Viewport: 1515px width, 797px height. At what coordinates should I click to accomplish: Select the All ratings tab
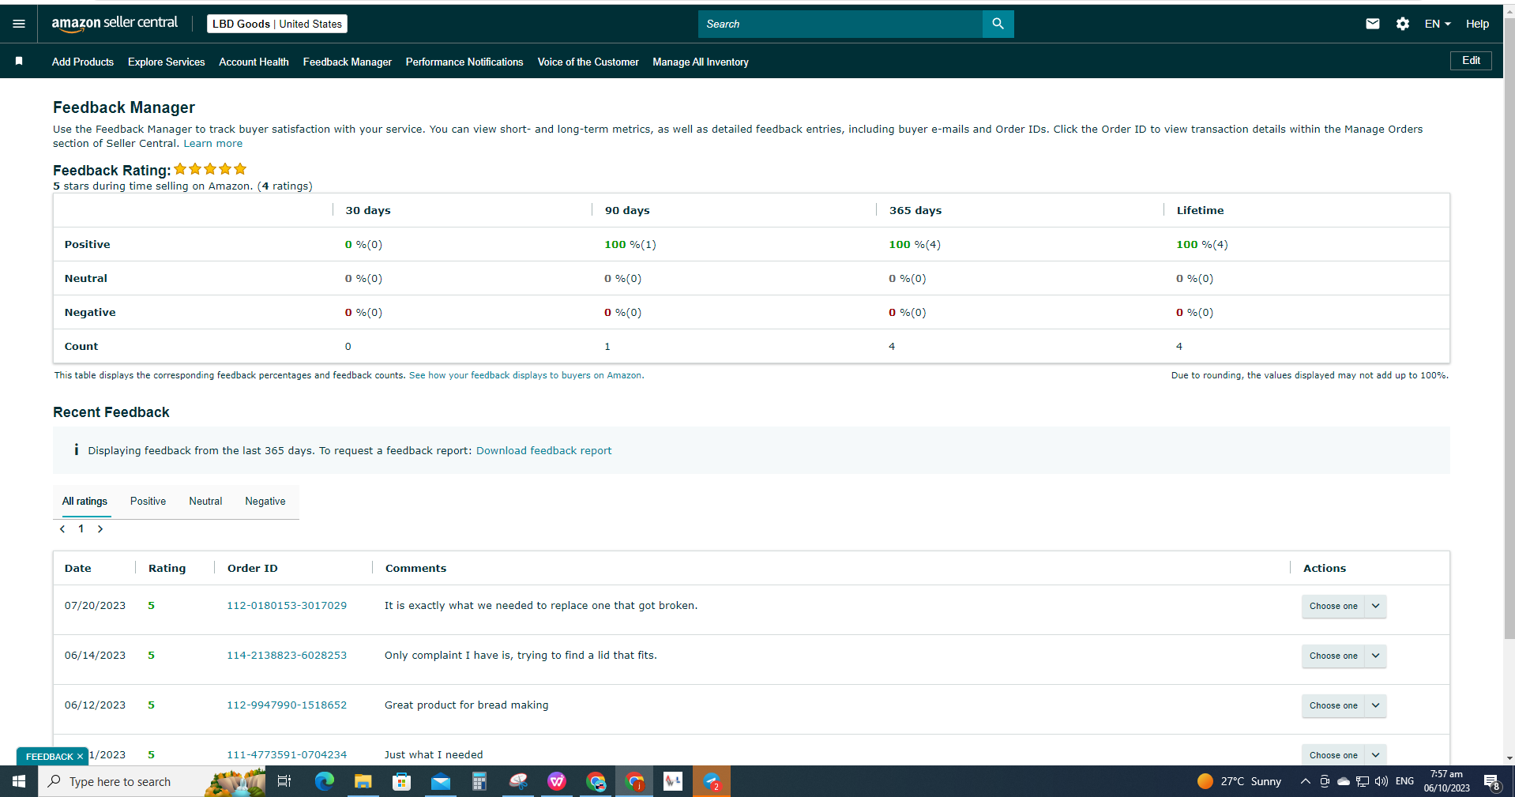click(85, 501)
